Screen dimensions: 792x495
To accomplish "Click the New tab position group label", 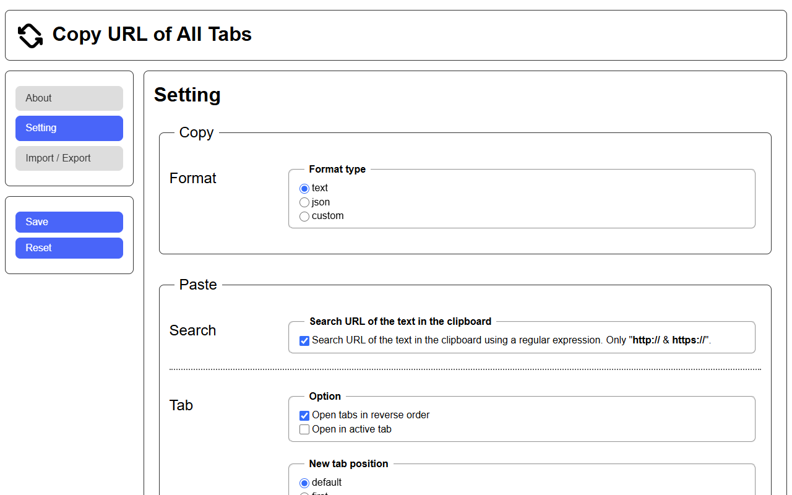I will tap(349, 463).
